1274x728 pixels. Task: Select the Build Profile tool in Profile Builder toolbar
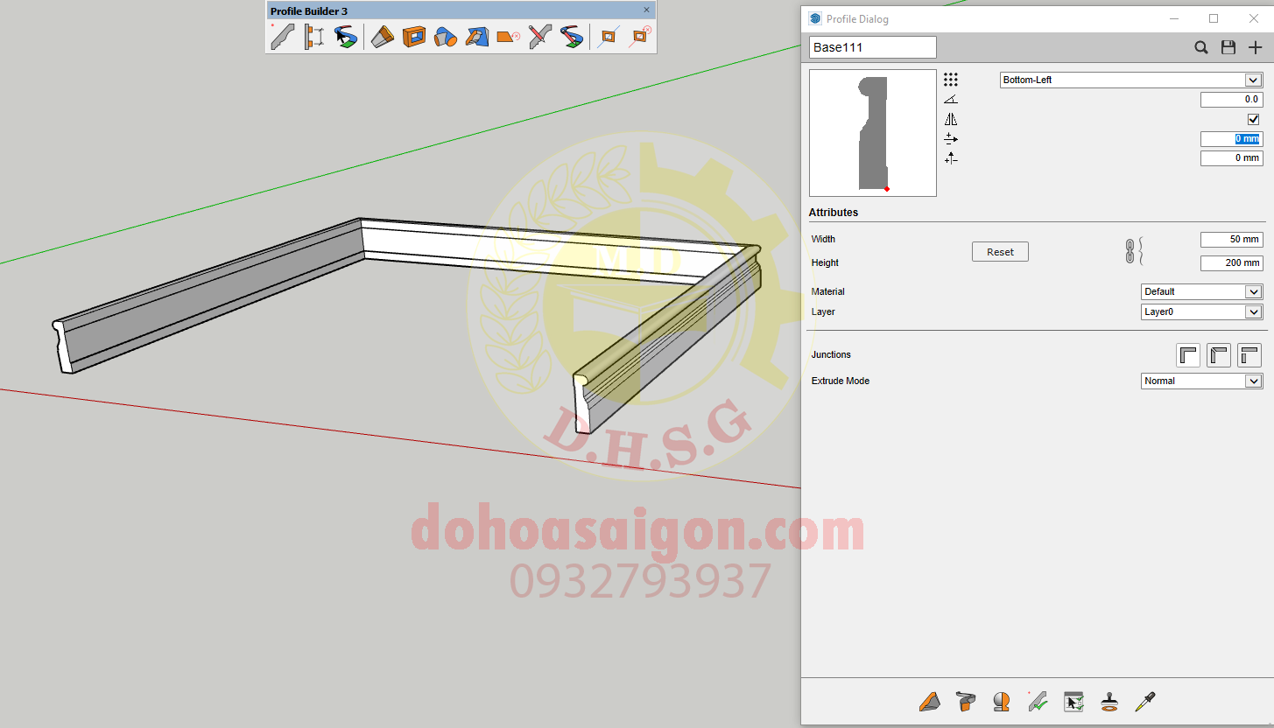[282, 36]
